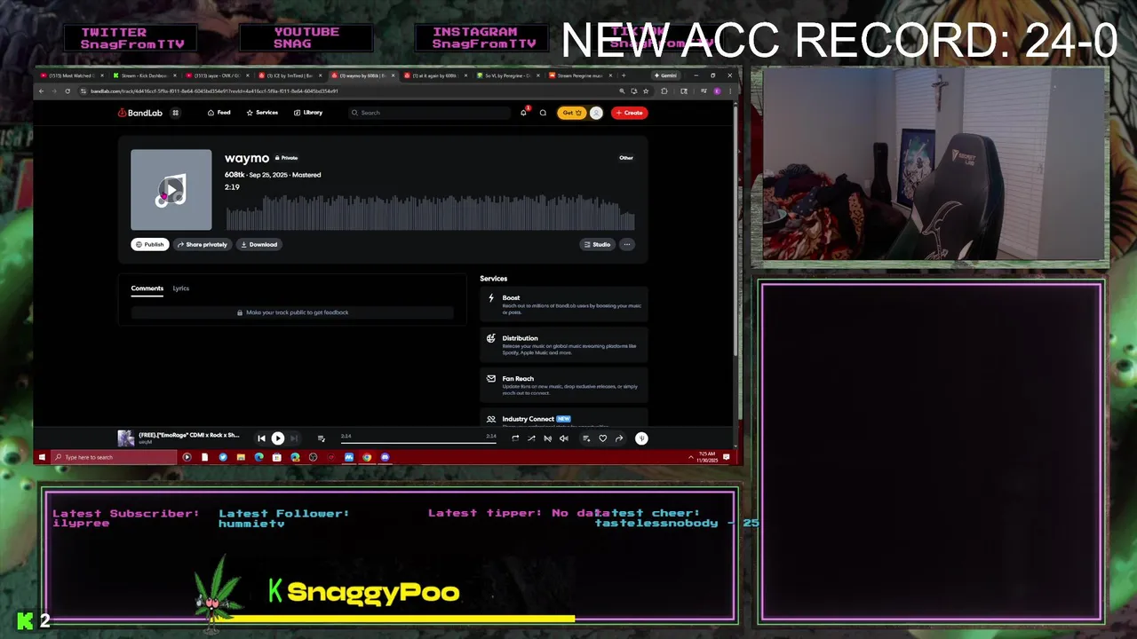Open the profile avatar menu

[x=596, y=113]
